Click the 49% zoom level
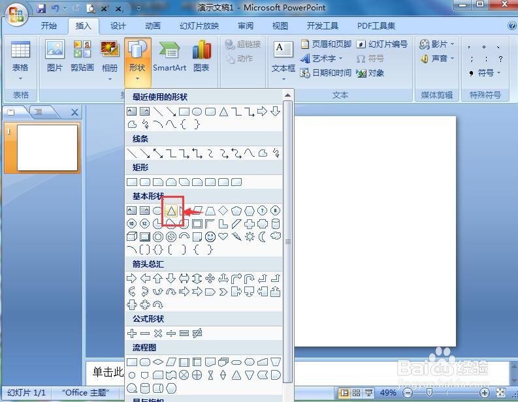This screenshot has width=518, height=402. pos(388,392)
